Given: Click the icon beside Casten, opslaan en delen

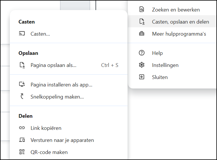Looking at the screenshot, I should tap(142, 22).
